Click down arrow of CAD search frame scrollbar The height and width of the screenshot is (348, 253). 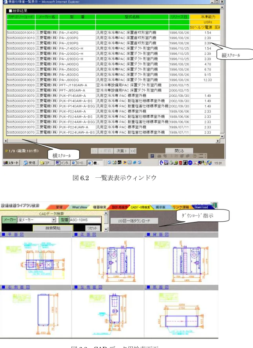click(106, 229)
